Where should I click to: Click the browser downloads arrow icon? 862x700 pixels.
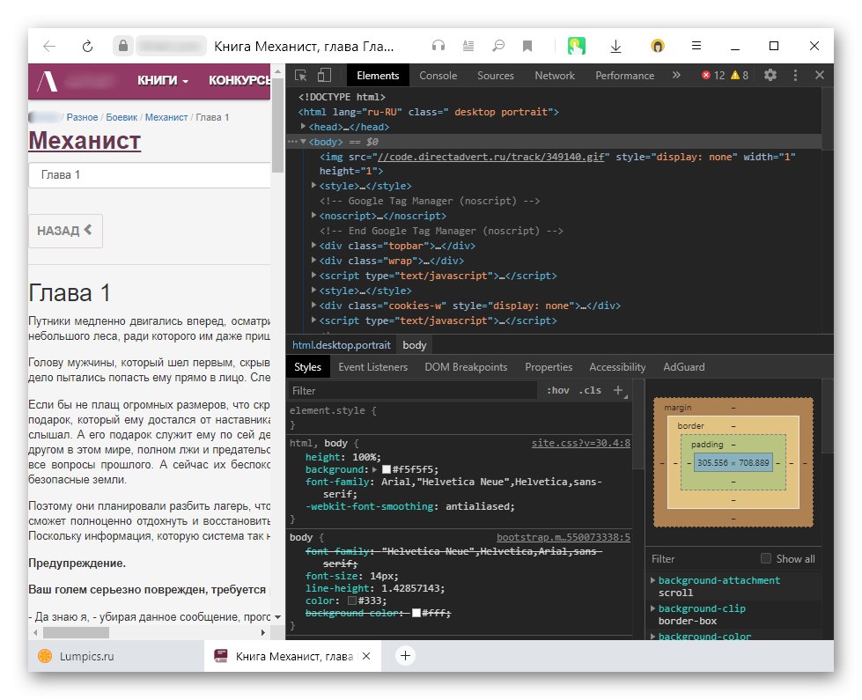point(615,46)
